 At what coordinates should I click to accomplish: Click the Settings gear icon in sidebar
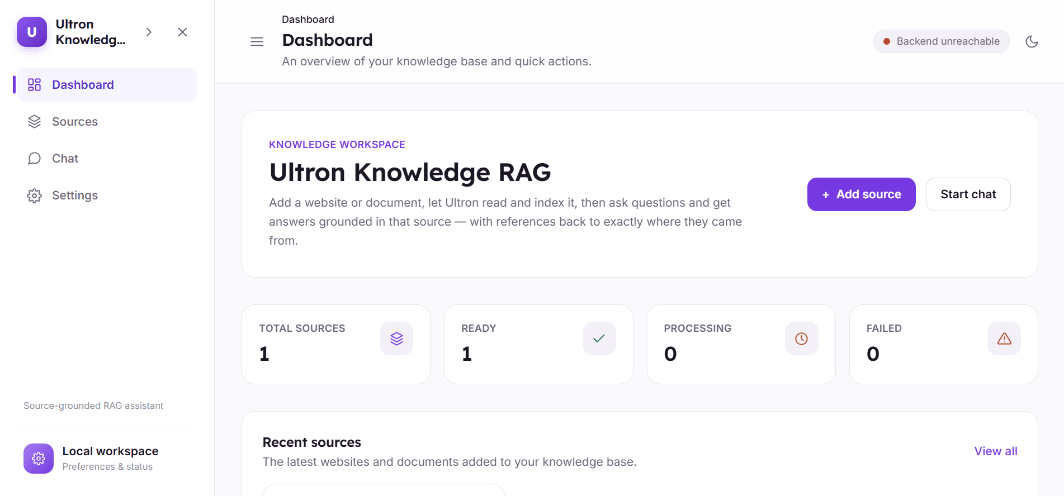[x=35, y=195]
